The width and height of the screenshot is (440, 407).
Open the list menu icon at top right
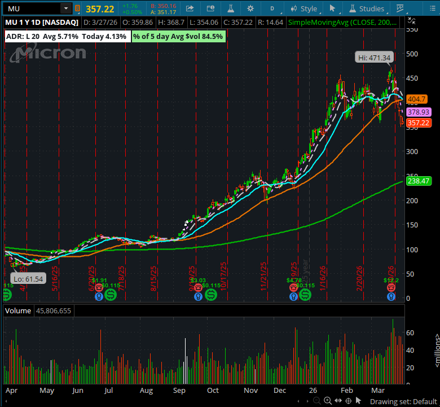coord(433,8)
